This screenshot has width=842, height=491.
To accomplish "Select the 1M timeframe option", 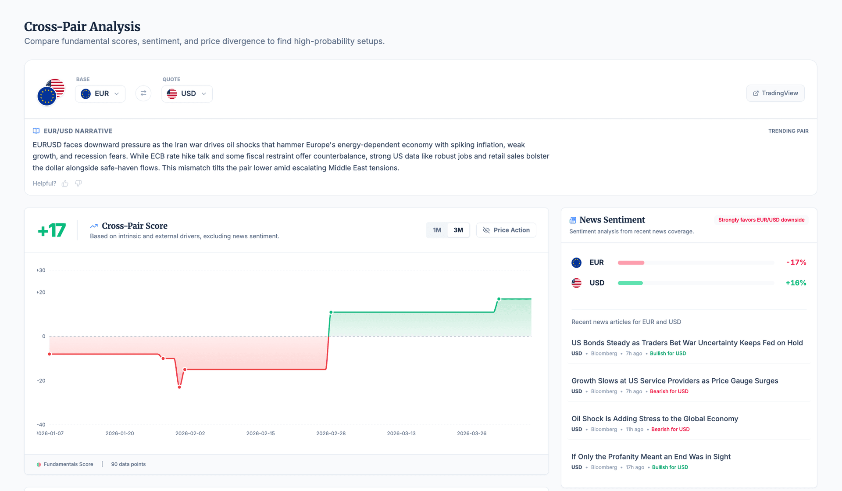I will [x=437, y=230].
